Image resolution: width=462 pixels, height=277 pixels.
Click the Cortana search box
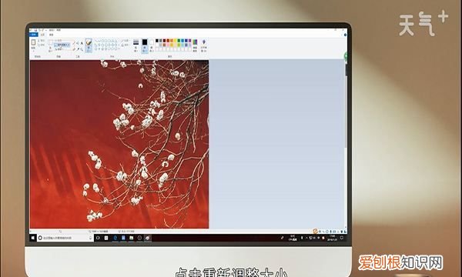tap(65, 238)
